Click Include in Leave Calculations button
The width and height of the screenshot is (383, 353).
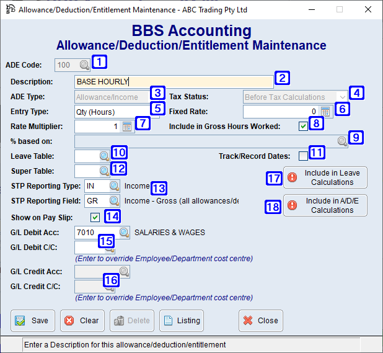(x=325, y=177)
